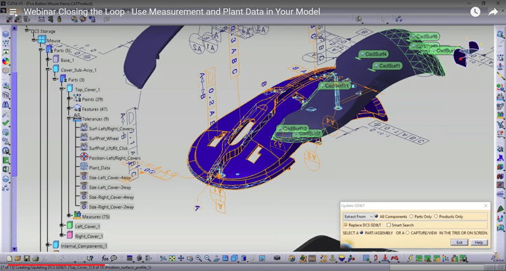This screenshot has width=506, height=271.
Task: Click the Zoom In magnifier icon
Action: 199,258
